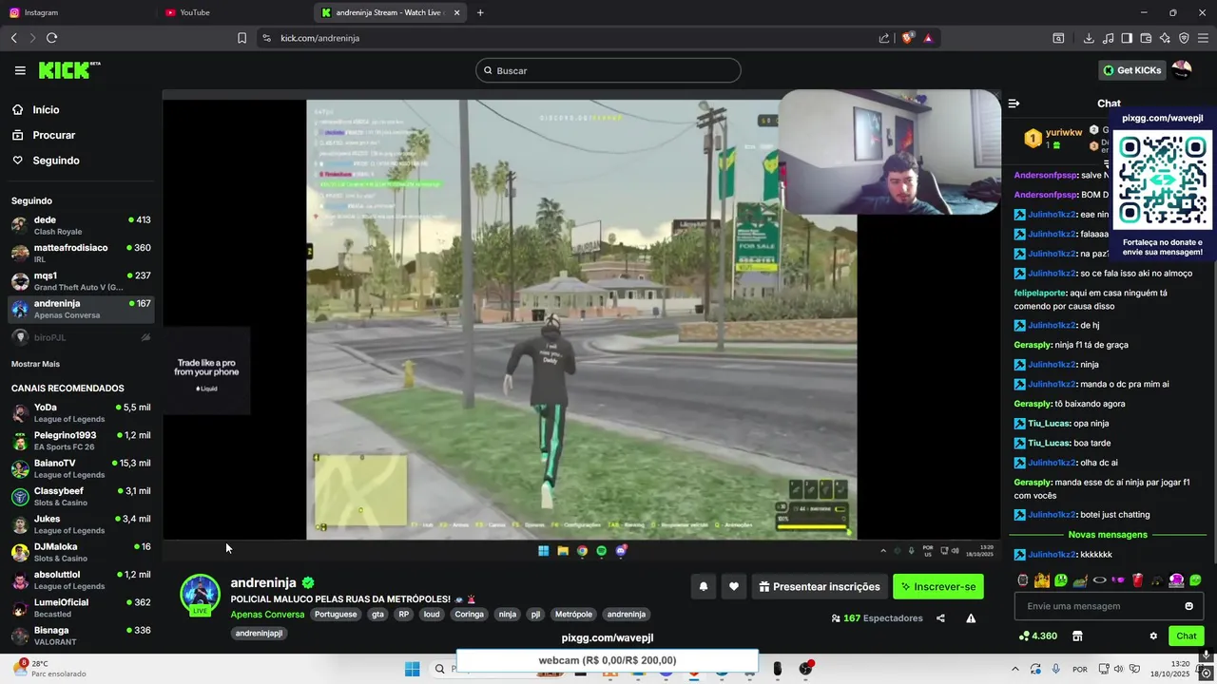
Task: Report the stream warning icon
Action: tap(971, 618)
